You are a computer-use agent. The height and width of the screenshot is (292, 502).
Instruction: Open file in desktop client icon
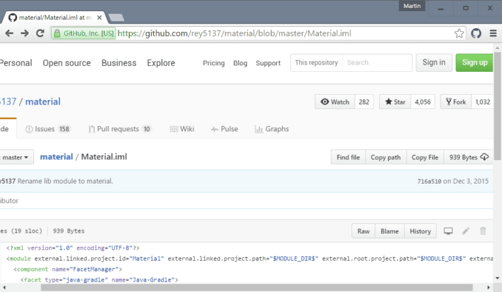[448, 231]
